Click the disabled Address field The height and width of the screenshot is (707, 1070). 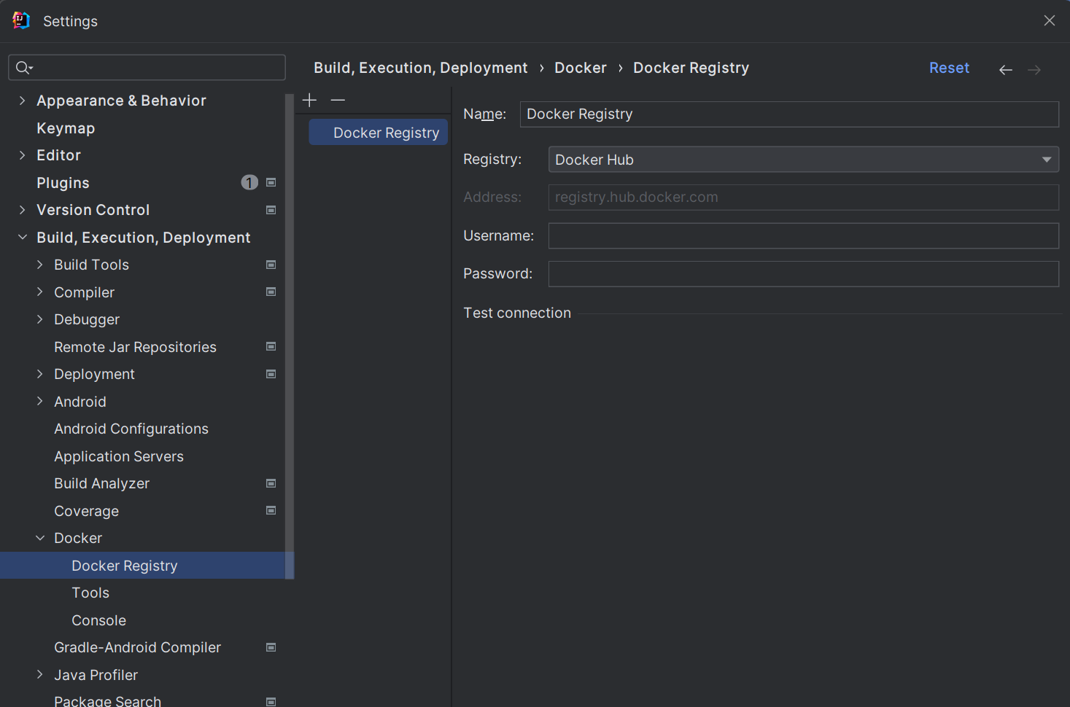(803, 198)
